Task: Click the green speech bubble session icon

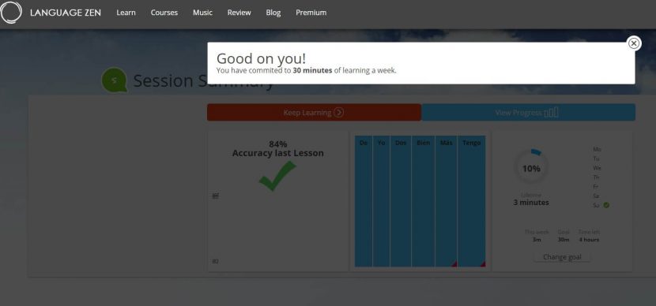Action: tap(114, 80)
